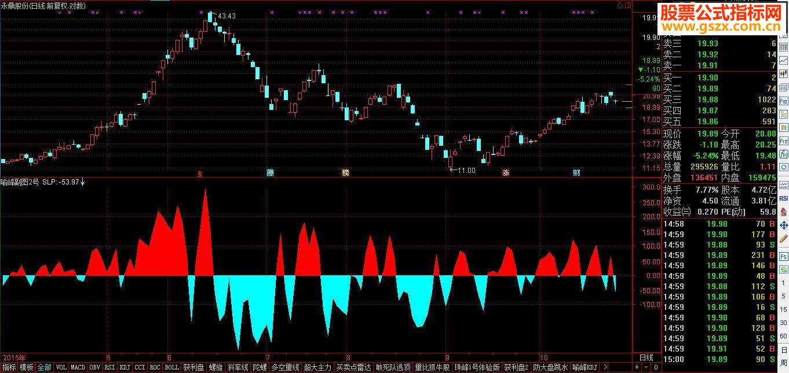
Task: Select the 获利盘2 indicator tab
Action: pyautogui.click(x=516, y=367)
